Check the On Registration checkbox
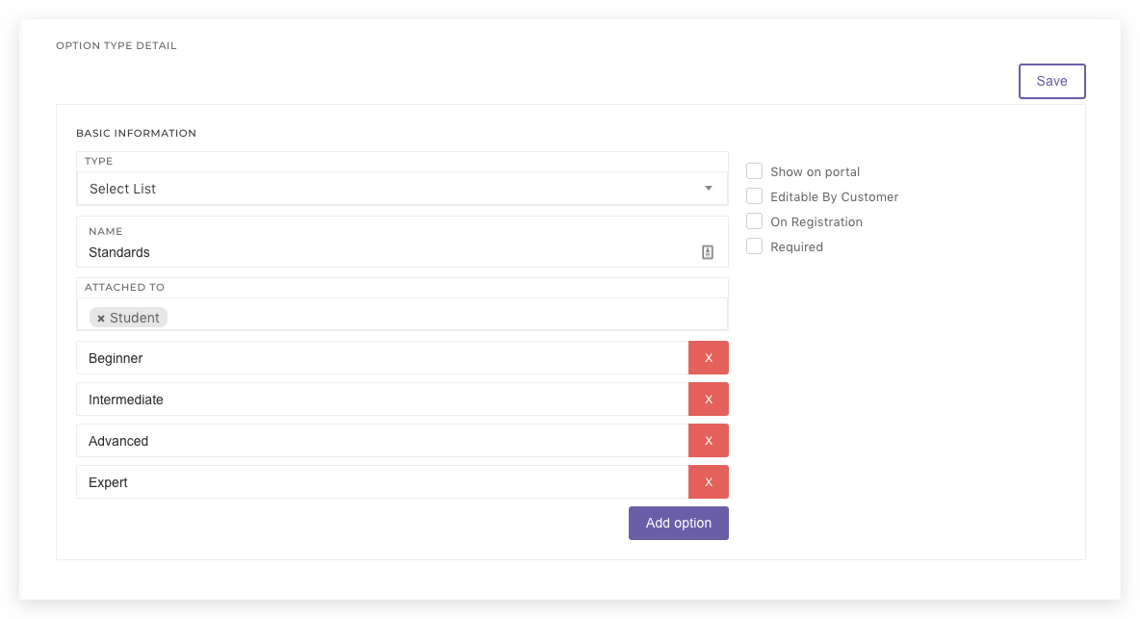This screenshot has height=619, width=1140. pos(755,220)
